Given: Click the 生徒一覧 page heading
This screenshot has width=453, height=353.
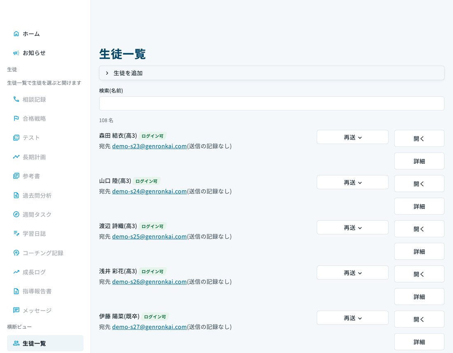Looking at the screenshot, I should 122,54.
